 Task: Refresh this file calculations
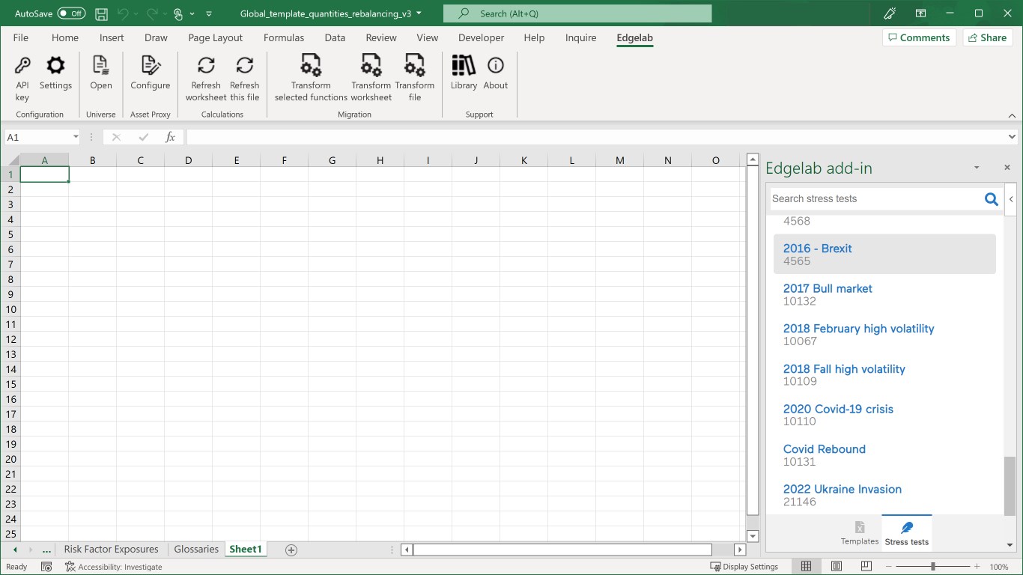[x=244, y=78]
